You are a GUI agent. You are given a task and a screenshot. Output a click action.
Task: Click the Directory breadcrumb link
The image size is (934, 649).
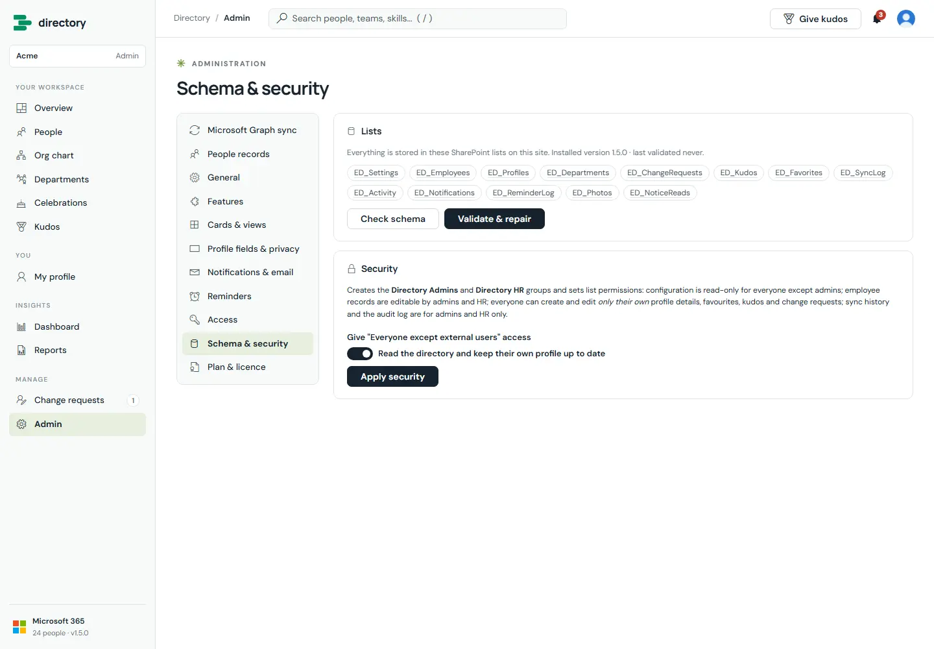[192, 18]
